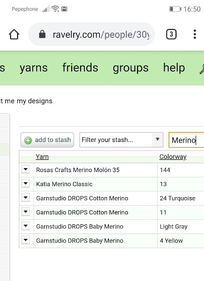Open the yarns menu

click(34, 68)
